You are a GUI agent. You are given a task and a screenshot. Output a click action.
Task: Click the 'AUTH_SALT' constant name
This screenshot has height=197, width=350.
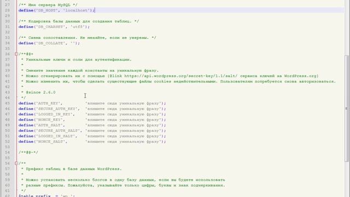pyautogui.click(x=49, y=125)
